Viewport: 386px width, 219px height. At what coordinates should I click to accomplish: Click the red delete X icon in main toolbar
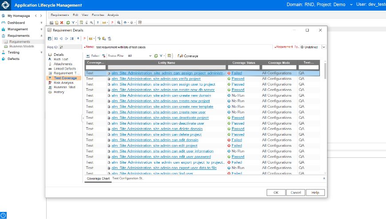coord(62,22)
